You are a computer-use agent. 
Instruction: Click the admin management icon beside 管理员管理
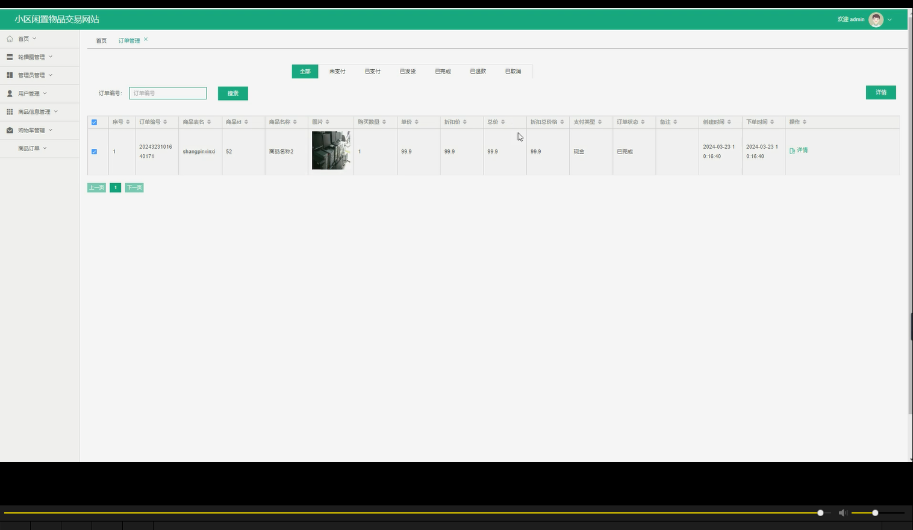pos(9,75)
